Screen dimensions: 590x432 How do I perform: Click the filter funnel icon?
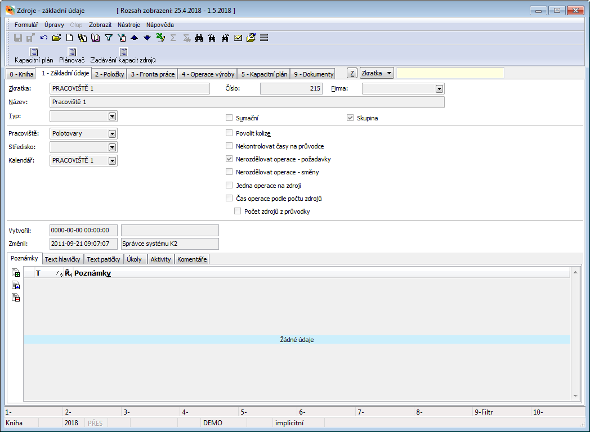tap(109, 38)
